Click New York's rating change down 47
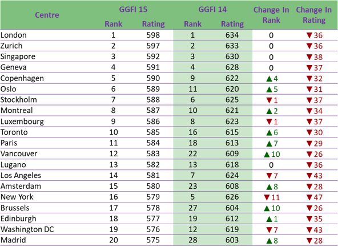Viewport: 338px width, 251px height. pyautogui.click(x=314, y=197)
